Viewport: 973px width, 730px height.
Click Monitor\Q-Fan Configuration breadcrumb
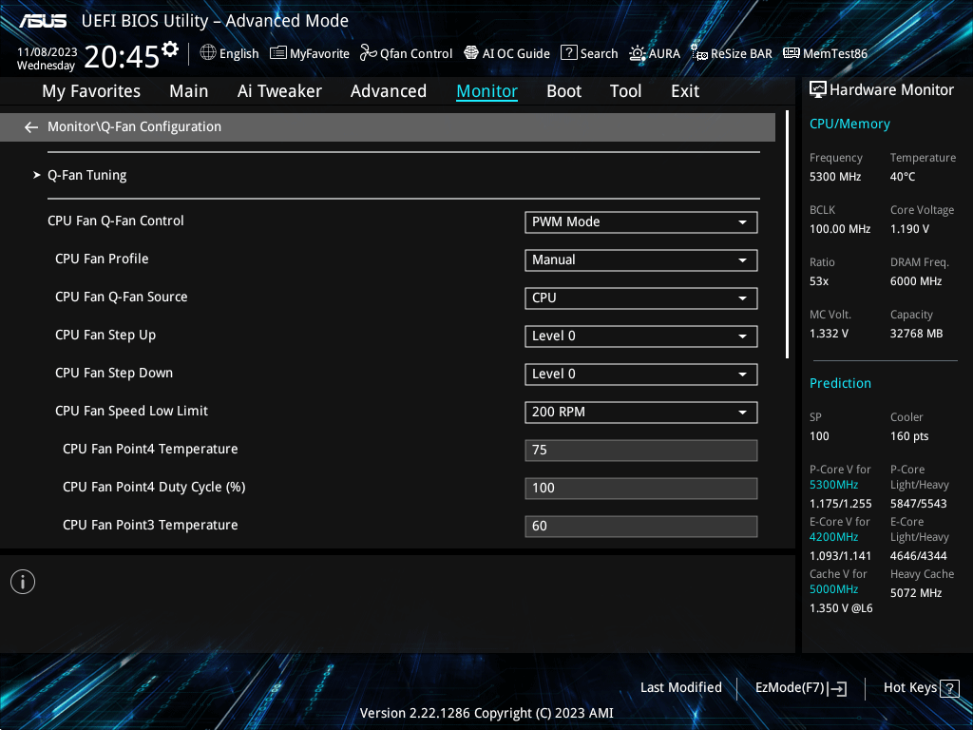click(135, 126)
